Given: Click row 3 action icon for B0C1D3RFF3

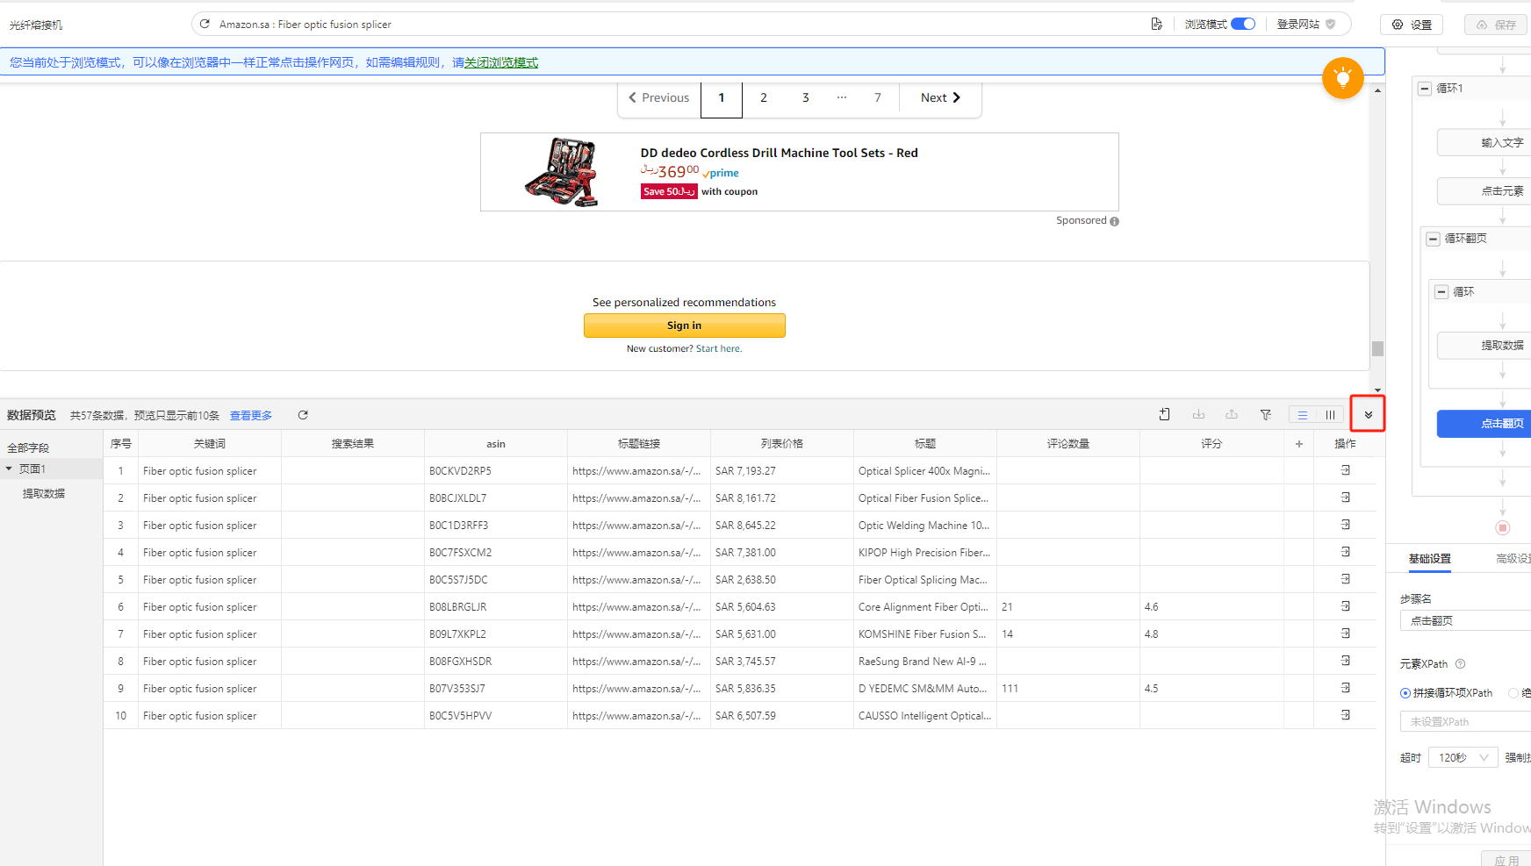Looking at the screenshot, I should coord(1345,525).
